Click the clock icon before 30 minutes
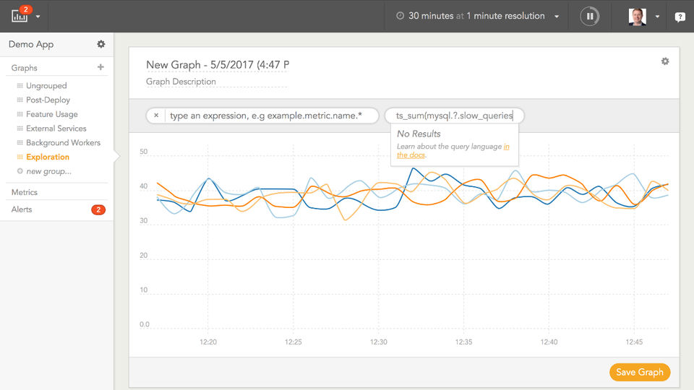694x390 pixels. click(400, 16)
